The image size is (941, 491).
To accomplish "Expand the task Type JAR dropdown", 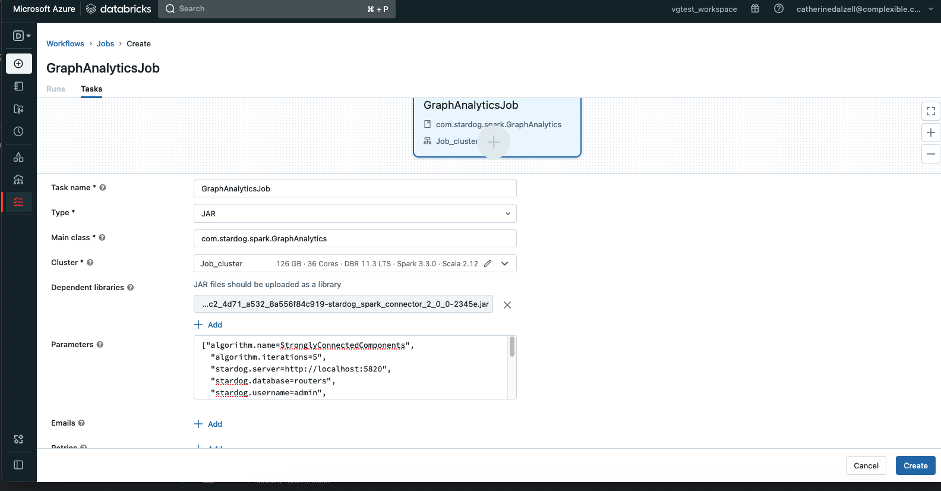I will (355, 213).
